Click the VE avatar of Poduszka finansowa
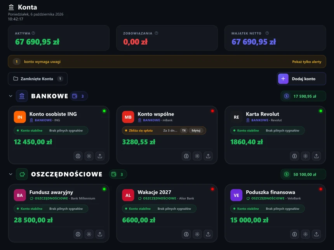The image size is (334, 250). pyautogui.click(x=237, y=195)
